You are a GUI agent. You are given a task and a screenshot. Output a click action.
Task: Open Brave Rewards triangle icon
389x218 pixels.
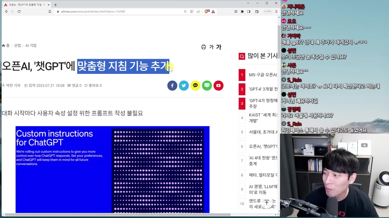(213, 12)
